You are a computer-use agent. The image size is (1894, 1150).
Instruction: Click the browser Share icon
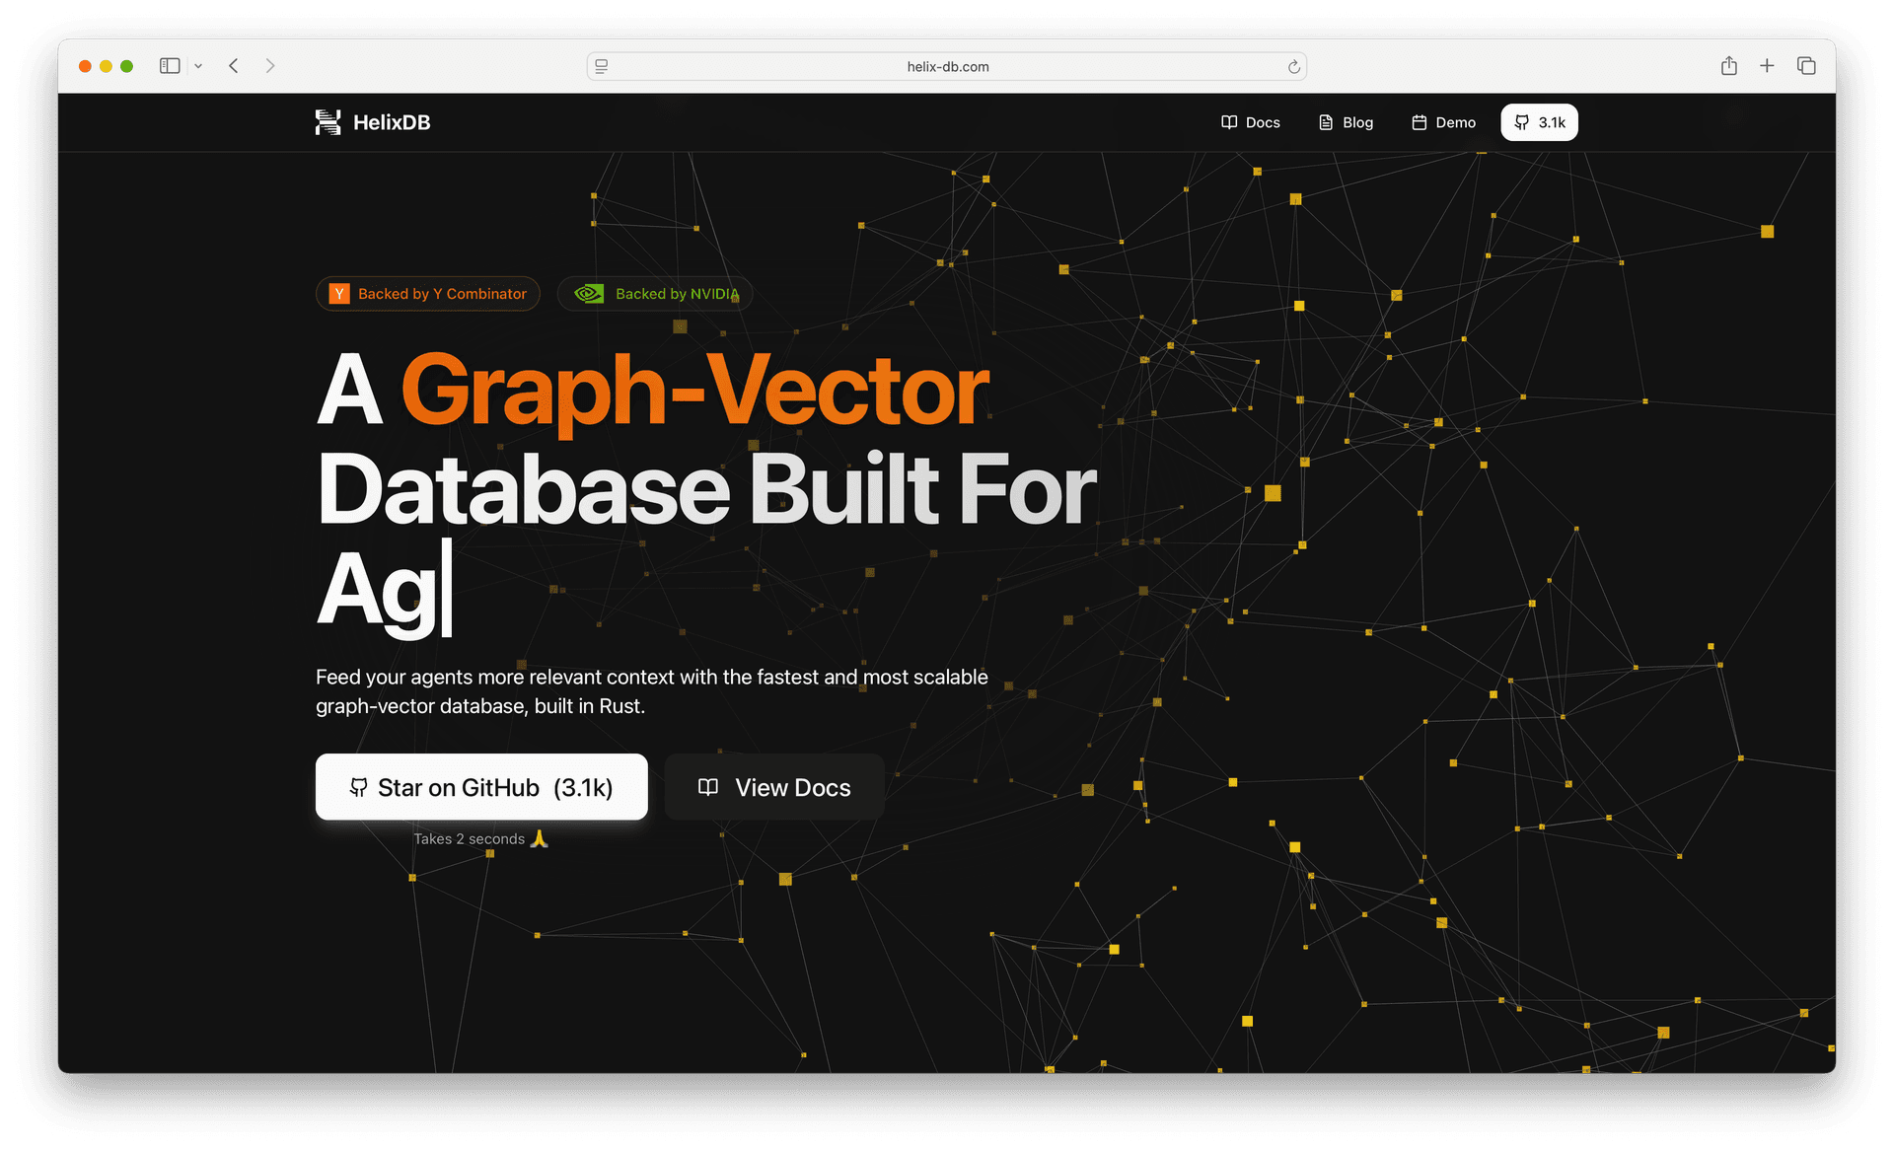coord(1728,66)
